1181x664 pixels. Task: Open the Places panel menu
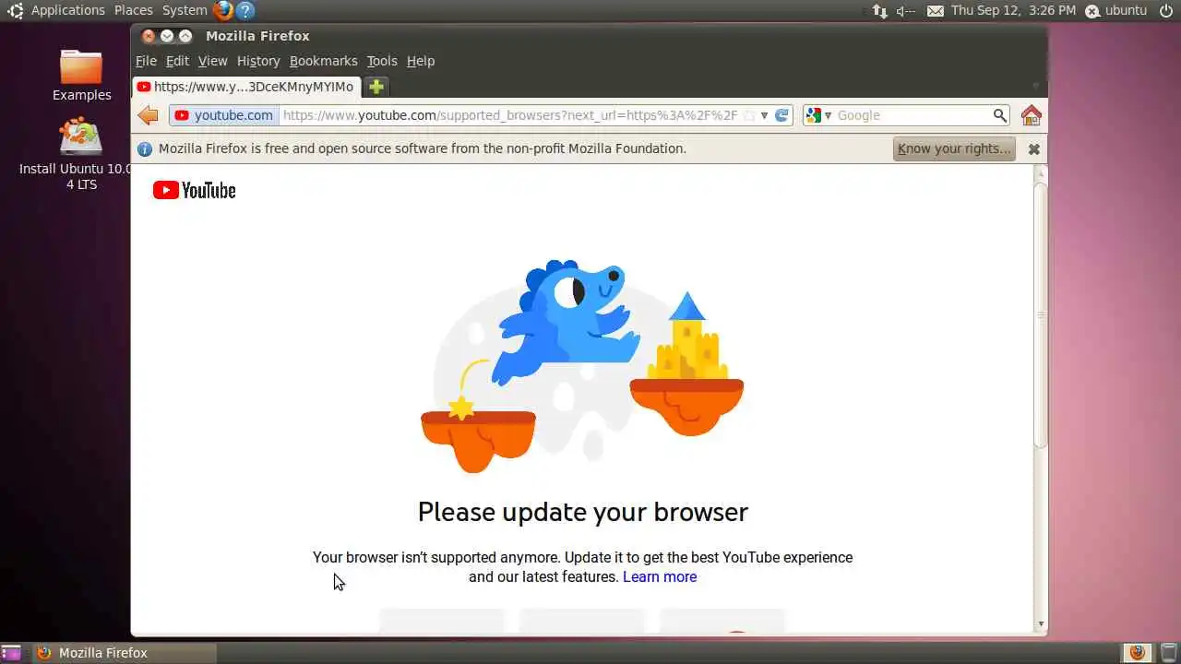pos(134,10)
